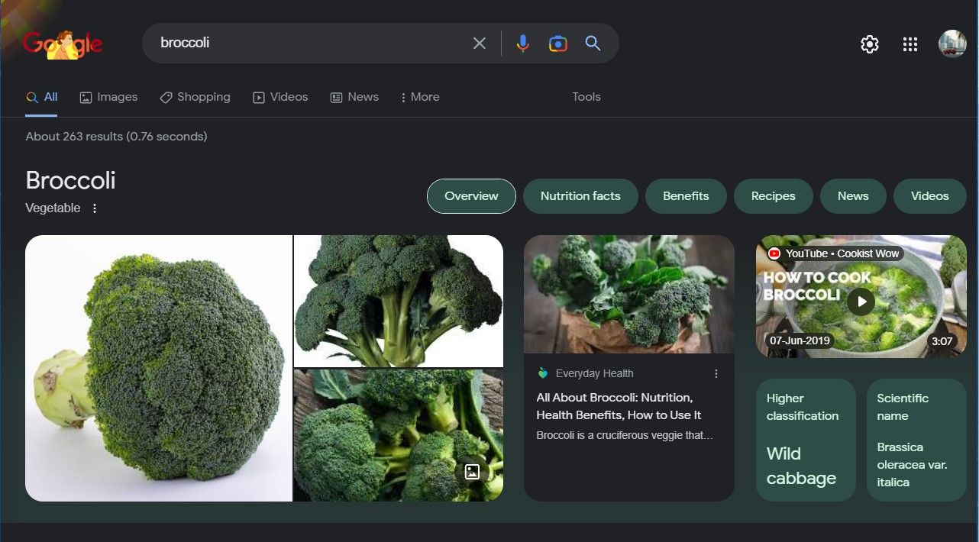Switch to the Images tab

pyautogui.click(x=108, y=97)
